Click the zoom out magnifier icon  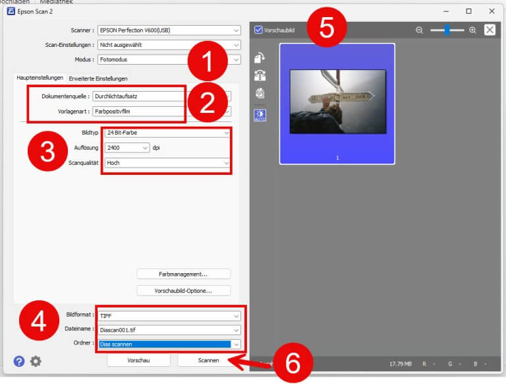click(419, 30)
